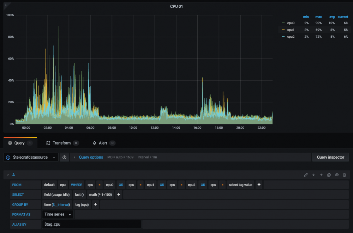The width and height of the screenshot is (353, 233).
Task: Move query A down with arrow icon
Action: [313, 175]
